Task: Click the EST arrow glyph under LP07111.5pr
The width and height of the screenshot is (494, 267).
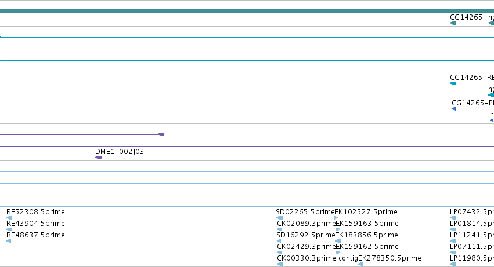Action: point(453,253)
